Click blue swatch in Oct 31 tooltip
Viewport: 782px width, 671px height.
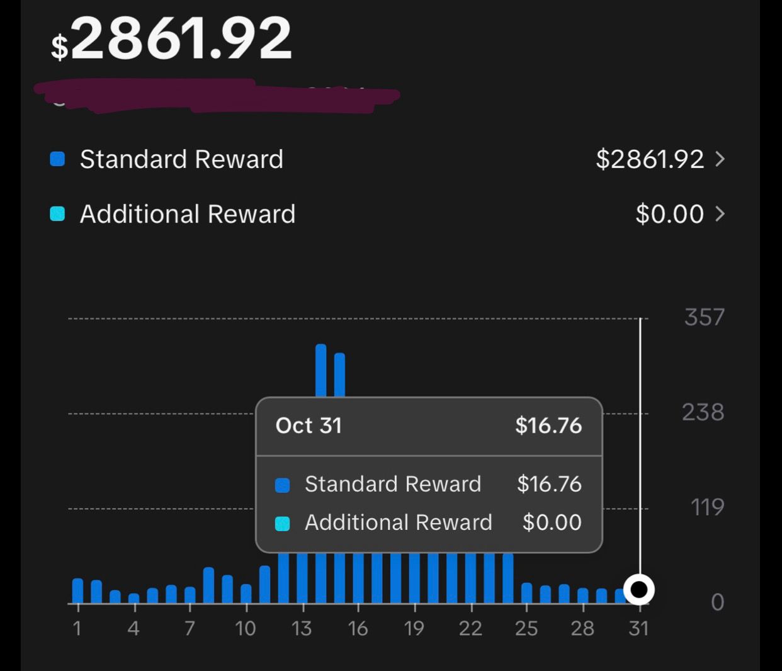pos(283,485)
